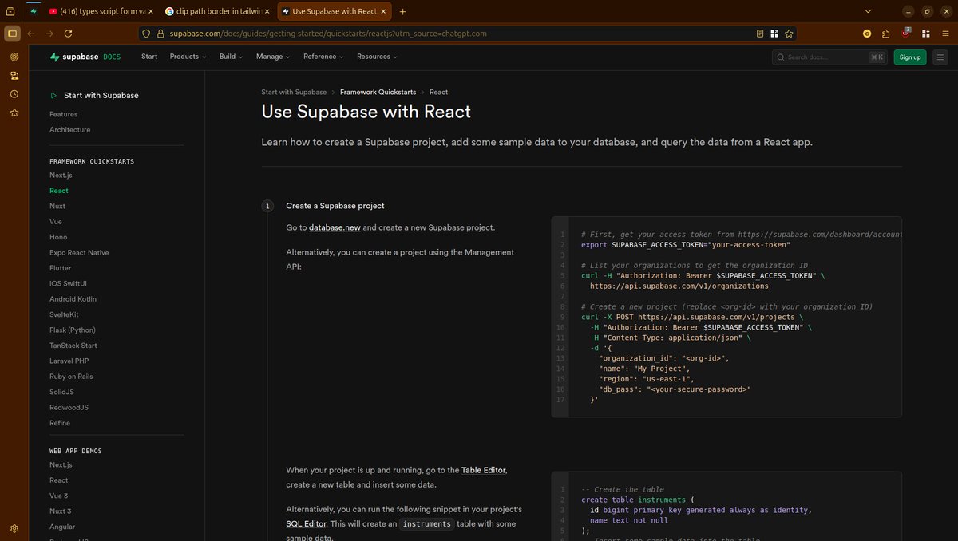
Task: Close the Use Supabase with React tab
Action: (384, 11)
